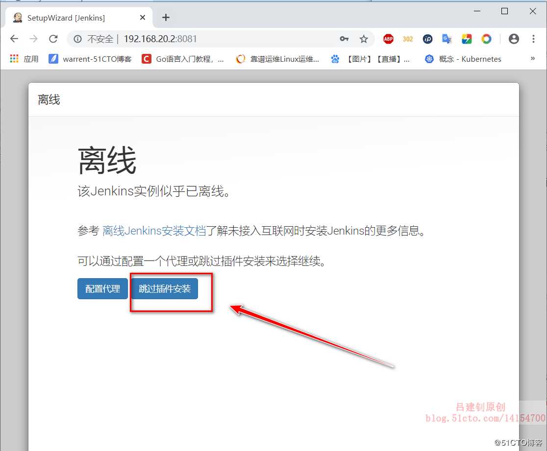Open the 靠谱运维Linux运维 bookmark

pyautogui.click(x=278, y=59)
